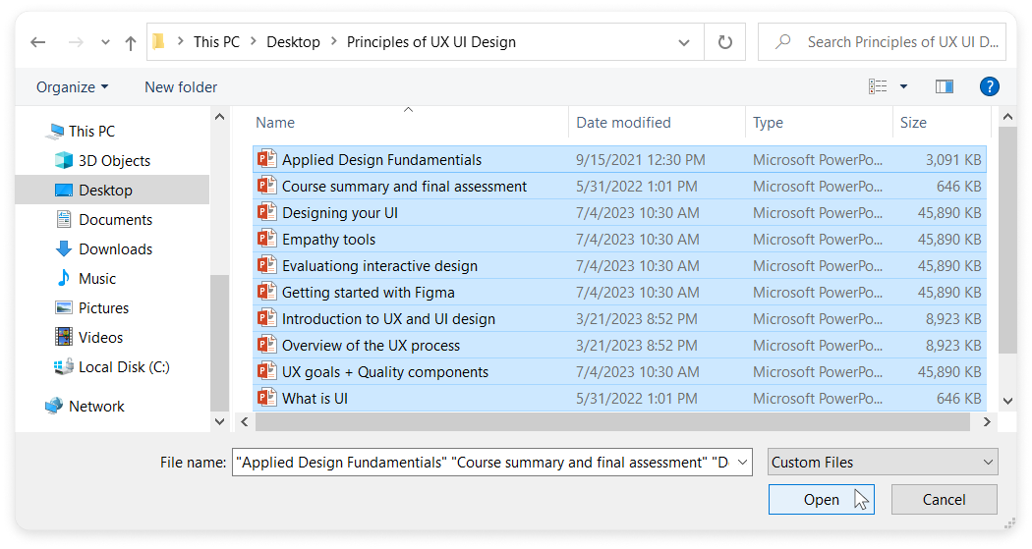Toggle the preview pane icon
The height and width of the screenshot is (549, 1032).
(944, 86)
